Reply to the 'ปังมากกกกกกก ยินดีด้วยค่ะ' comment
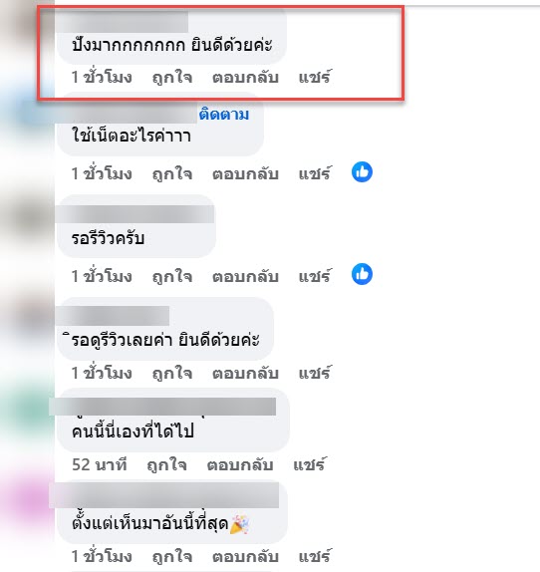The image size is (540, 572). click(x=245, y=78)
